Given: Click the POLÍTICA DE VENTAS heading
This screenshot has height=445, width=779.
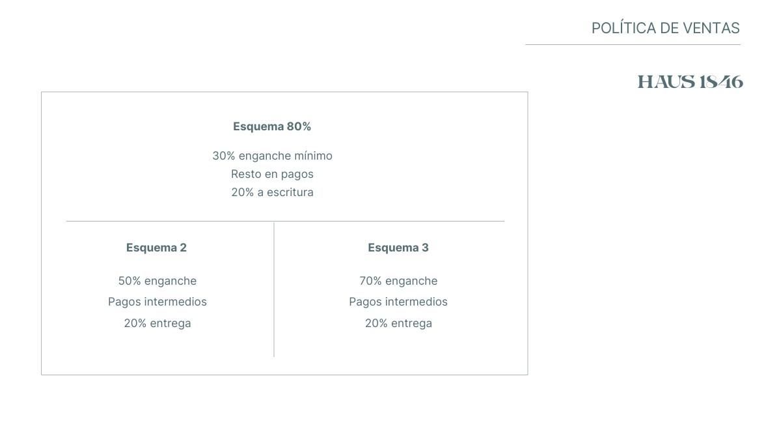Looking at the screenshot, I should (665, 28).
